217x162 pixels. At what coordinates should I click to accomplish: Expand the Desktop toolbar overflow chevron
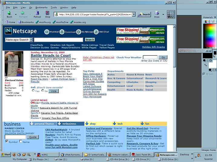[192, 154]
